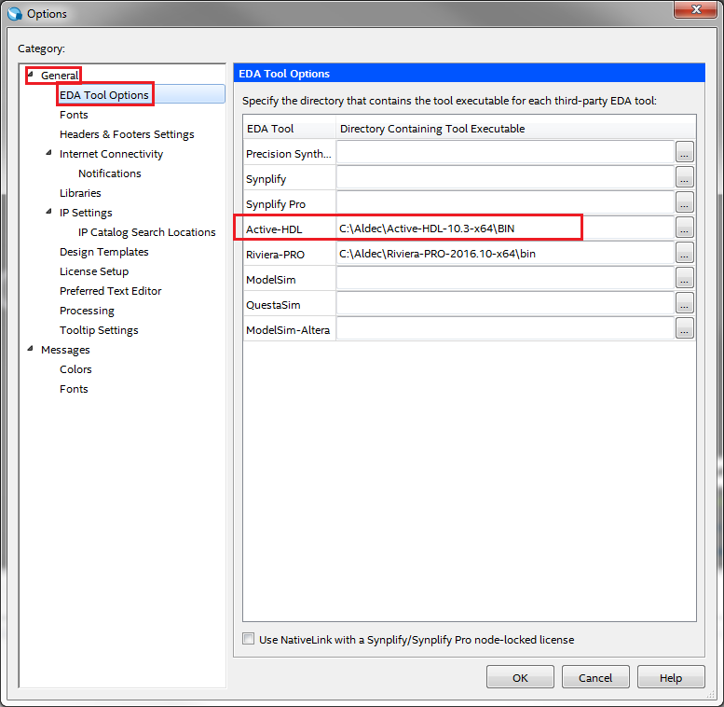Click the Riviera-PRO path field

505,253
